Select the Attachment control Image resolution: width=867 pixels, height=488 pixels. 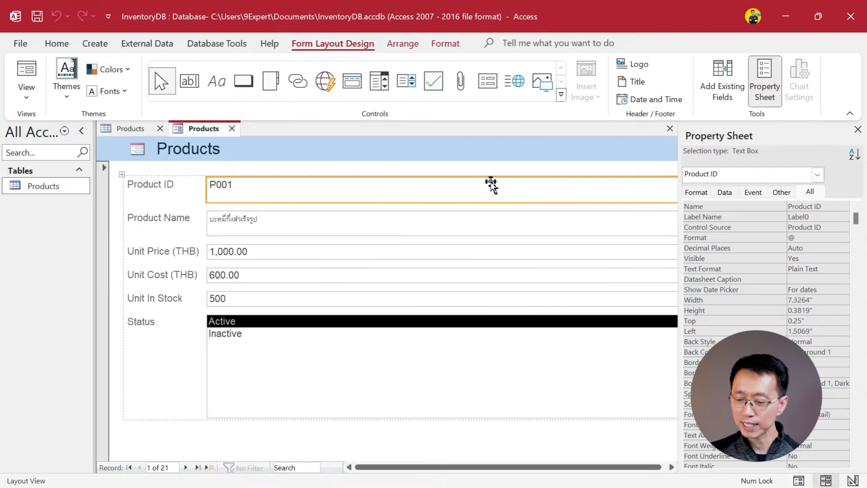click(460, 81)
